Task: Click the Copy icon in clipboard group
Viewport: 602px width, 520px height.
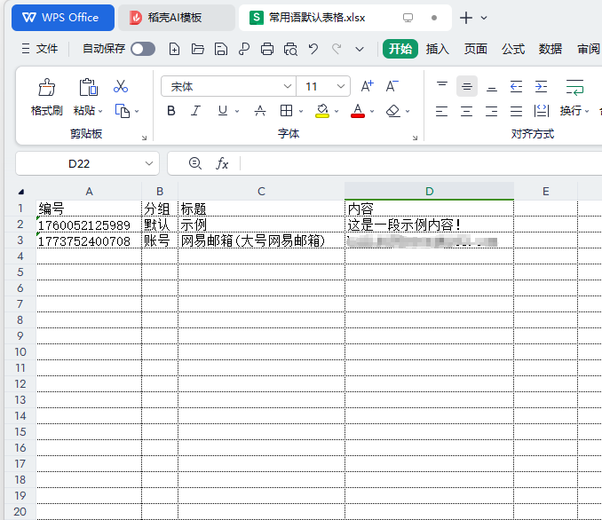Action: [x=123, y=111]
